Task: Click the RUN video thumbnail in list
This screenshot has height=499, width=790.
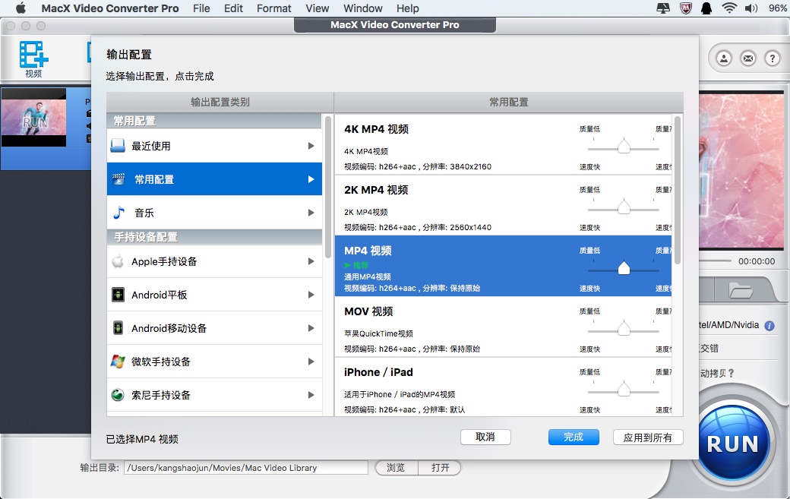Action: coord(33,118)
